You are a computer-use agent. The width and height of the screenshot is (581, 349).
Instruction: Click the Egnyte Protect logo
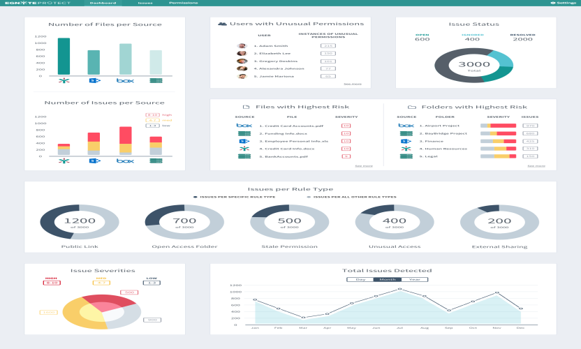tap(41, 3)
